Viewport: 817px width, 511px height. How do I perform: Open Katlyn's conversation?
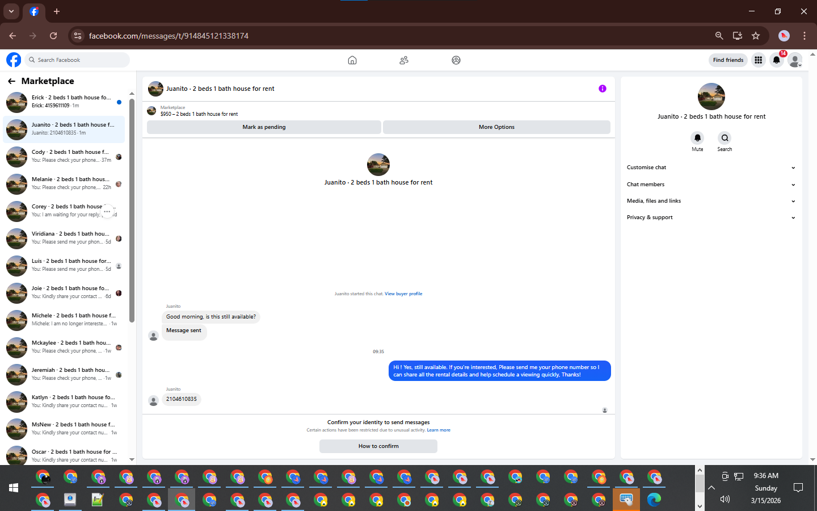tap(64, 402)
